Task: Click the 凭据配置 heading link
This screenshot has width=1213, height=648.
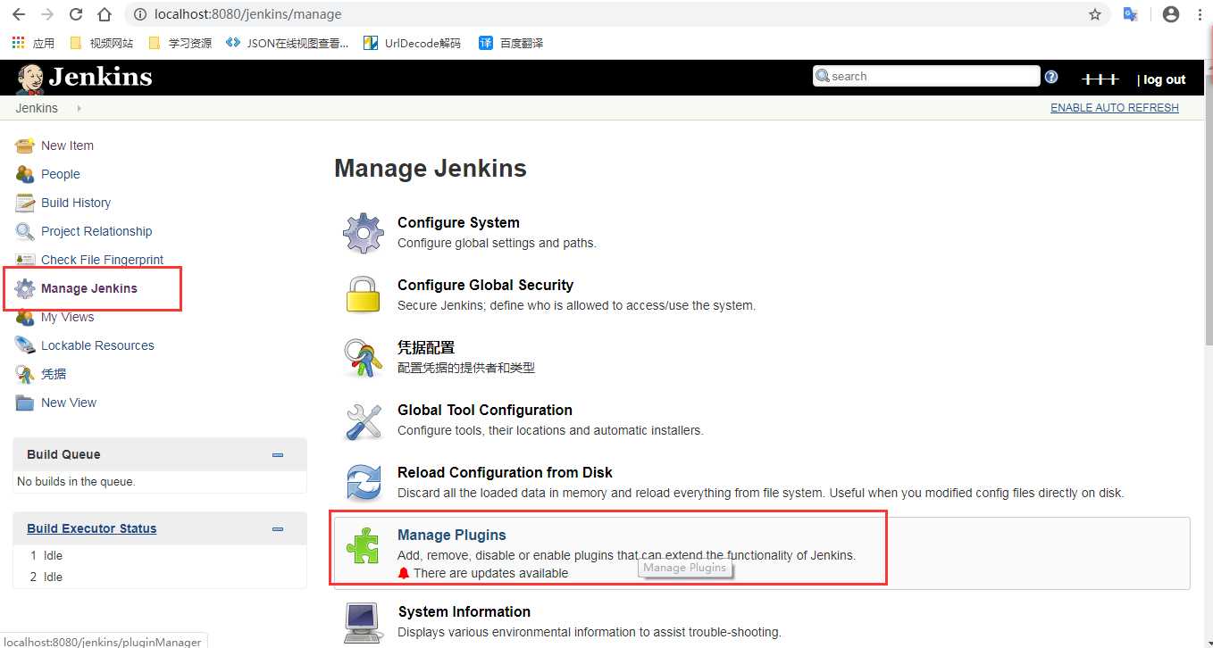Action: tap(426, 347)
